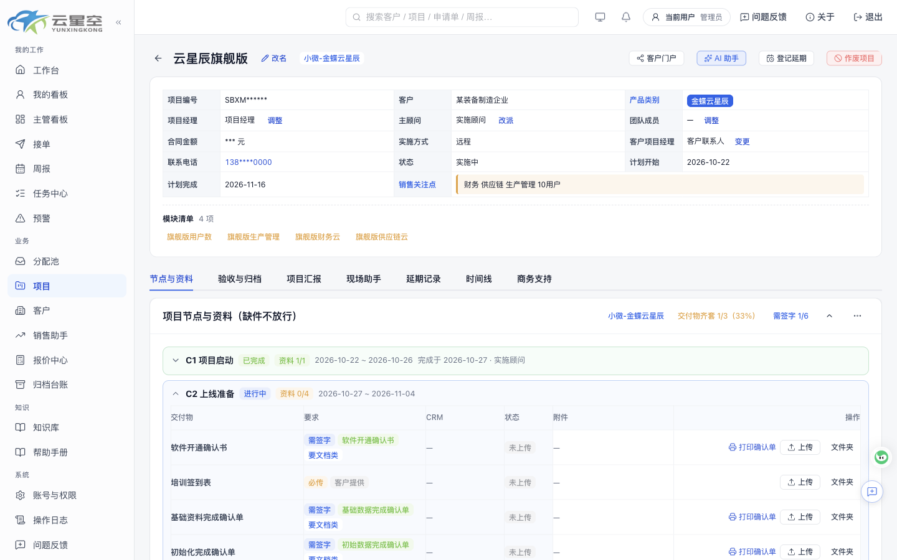Click 打印确认单 for 软件开通确认书
897x560 pixels.
[752, 447]
